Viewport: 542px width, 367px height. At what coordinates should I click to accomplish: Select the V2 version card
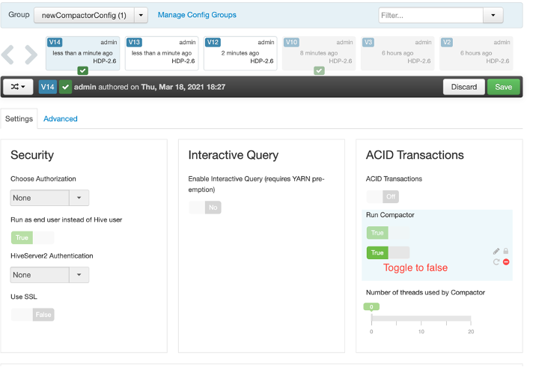point(476,53)
